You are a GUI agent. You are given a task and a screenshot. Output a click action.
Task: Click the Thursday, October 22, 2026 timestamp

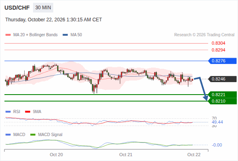point(54,20)
